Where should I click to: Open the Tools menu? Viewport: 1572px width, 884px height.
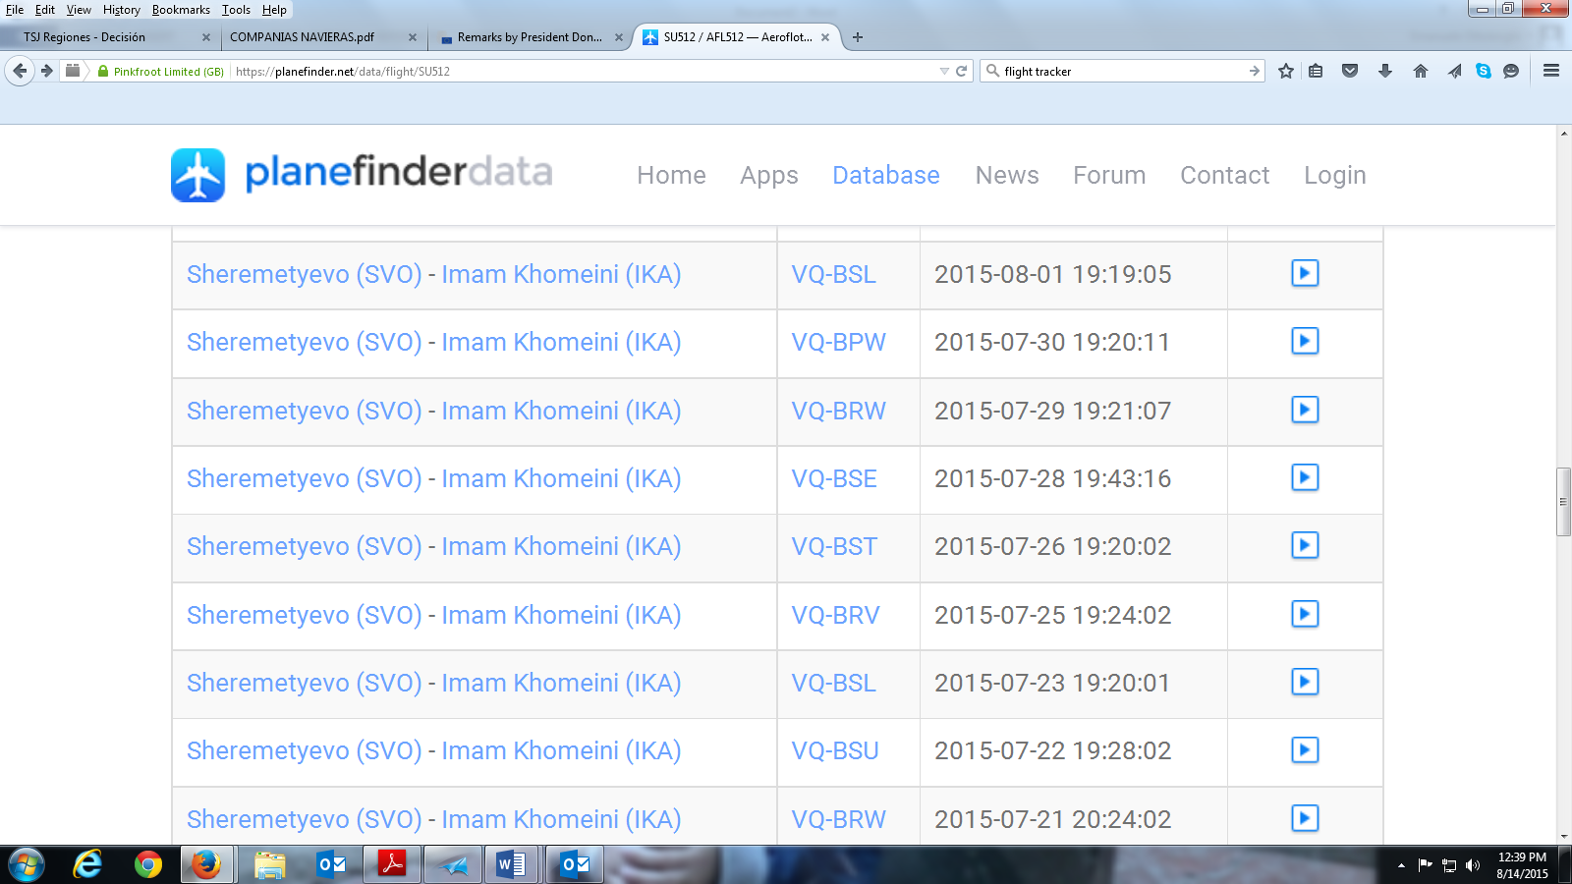pyautogui.click(x=236, y=10)
